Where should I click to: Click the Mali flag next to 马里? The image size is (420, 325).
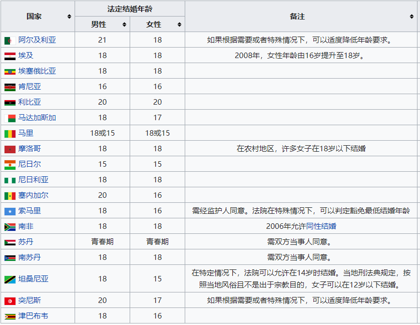(x=10, y=134)
